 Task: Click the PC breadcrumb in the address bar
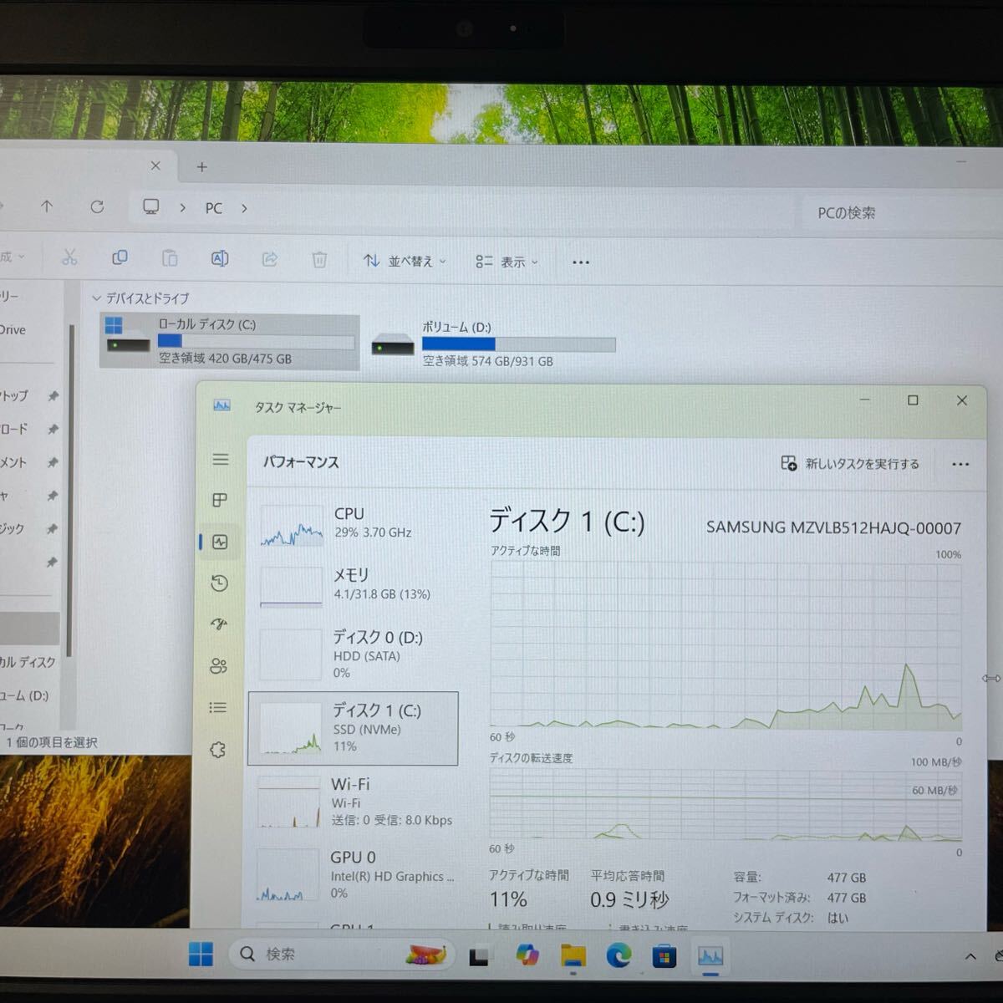pyautogui.click(x=214, y=208)
